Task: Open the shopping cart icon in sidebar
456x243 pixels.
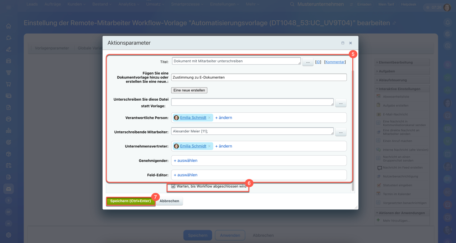Action: pos(9,84)
